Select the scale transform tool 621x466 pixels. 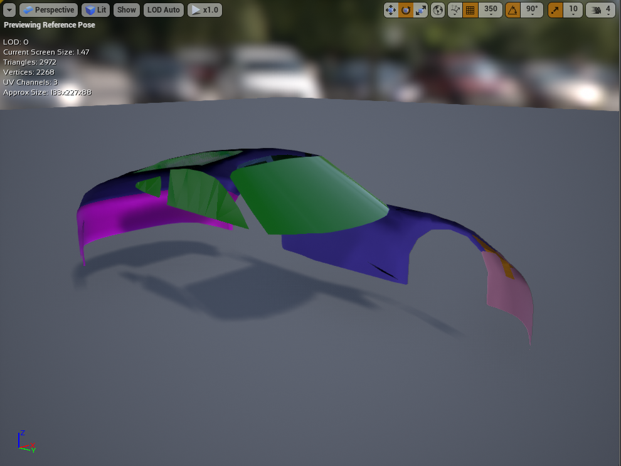click(420, 10)
